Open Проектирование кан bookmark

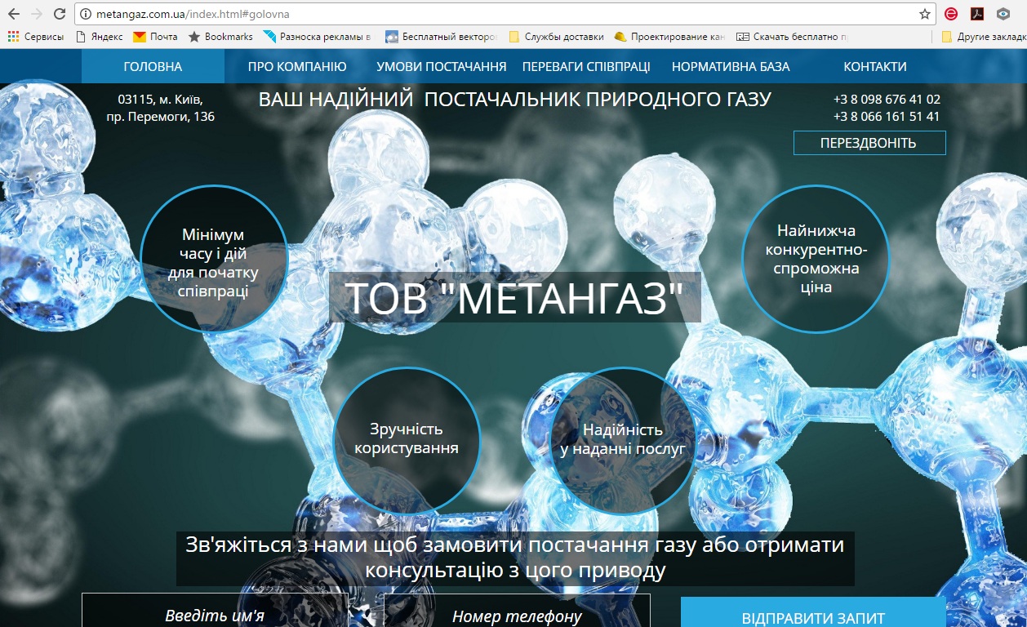pos(669,37)
